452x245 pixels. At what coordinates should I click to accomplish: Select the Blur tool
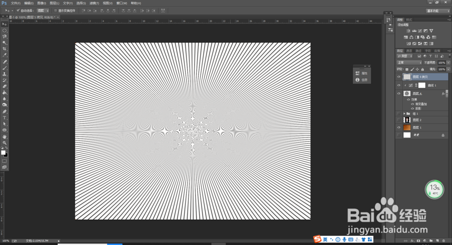(x=5, y=99)
